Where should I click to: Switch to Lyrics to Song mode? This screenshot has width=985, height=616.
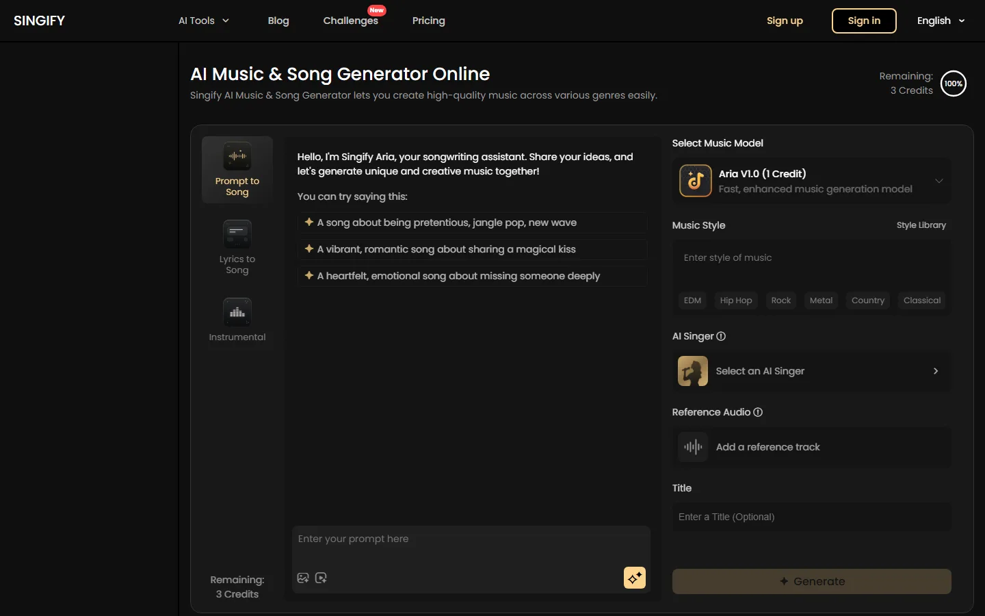[237, 248]
